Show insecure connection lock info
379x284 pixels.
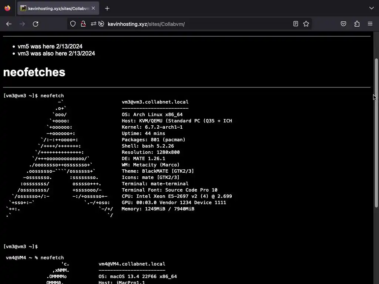pos(83,24)
